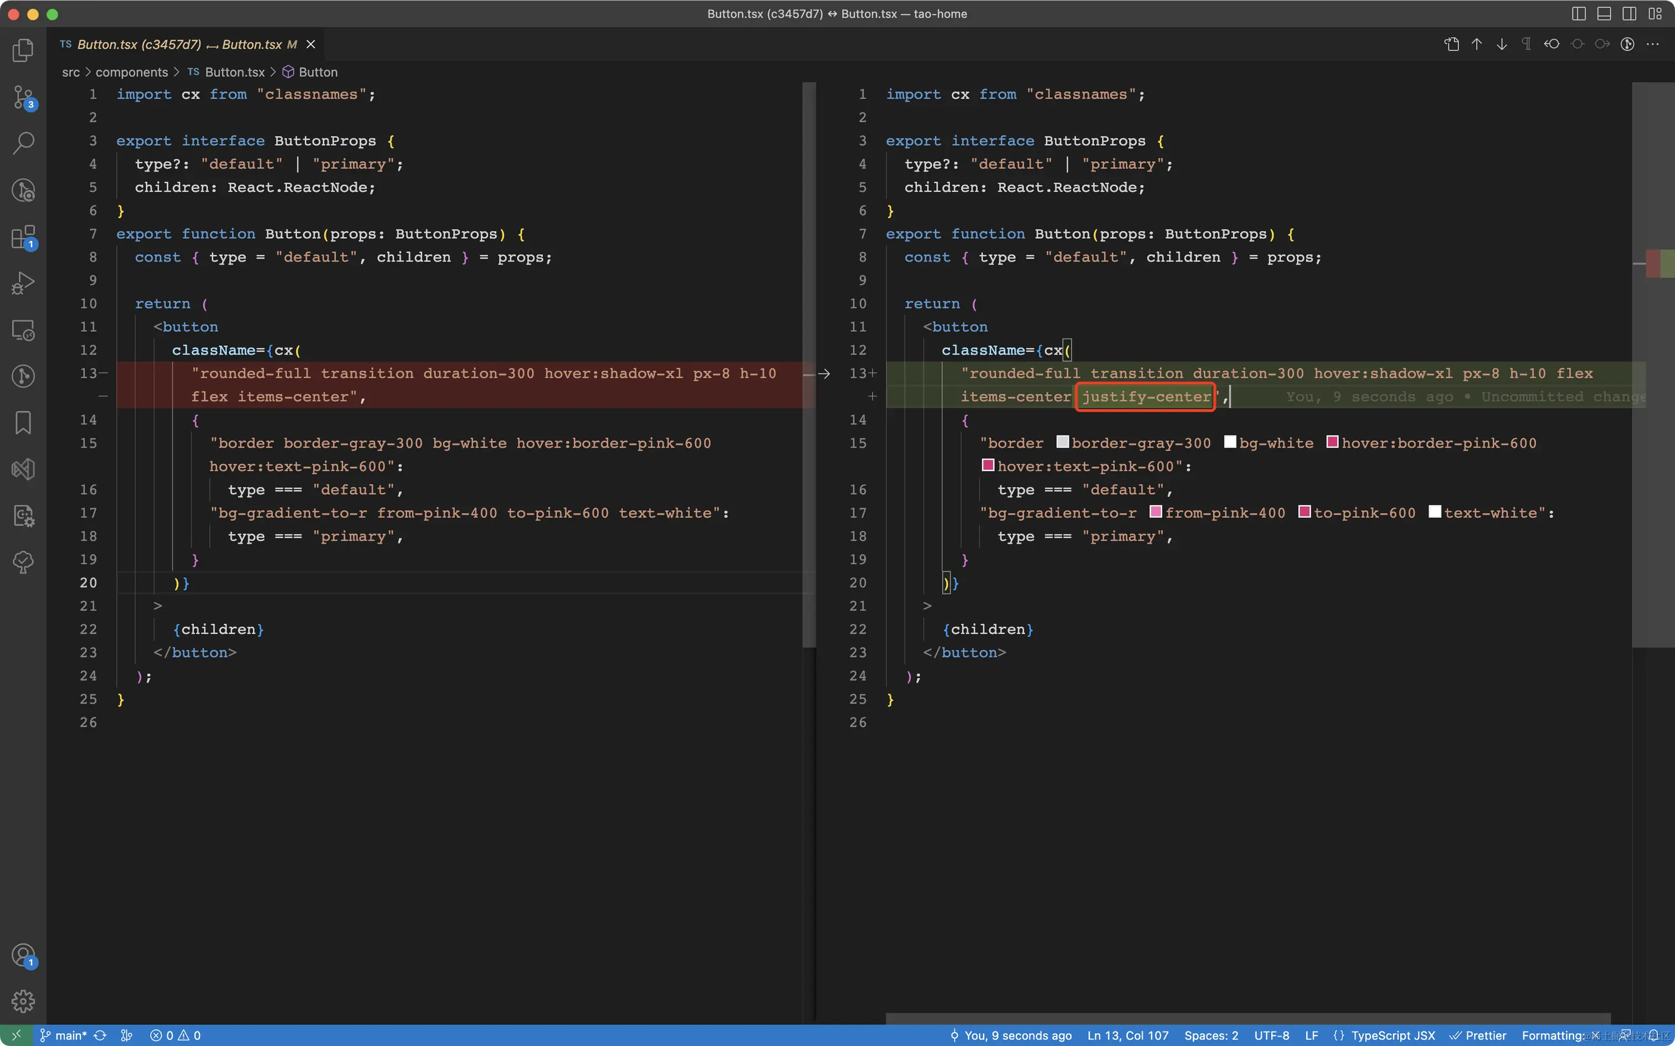The width and height of the screenshot is (1675, 1046).
Task: Click the from-pink-400 color swatch
Action: (1155, 512)
